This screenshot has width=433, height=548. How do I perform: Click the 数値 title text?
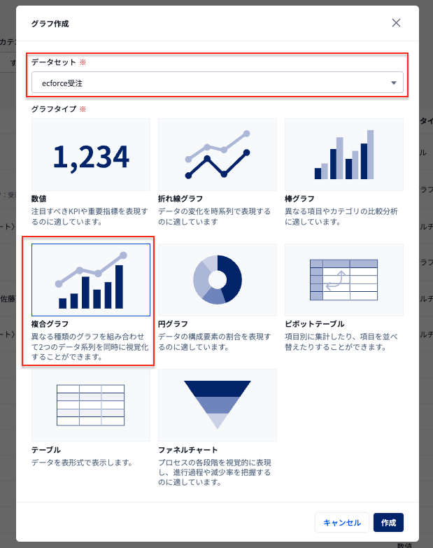tap(38, 199)
